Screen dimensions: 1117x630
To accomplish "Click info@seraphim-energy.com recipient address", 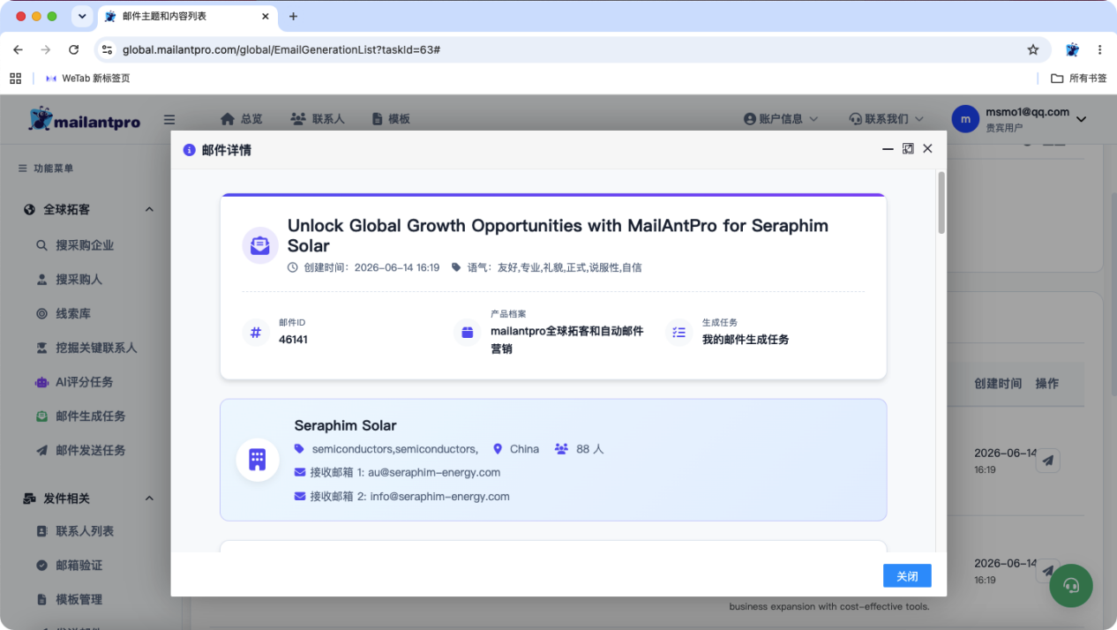I will tap(439, 497).
